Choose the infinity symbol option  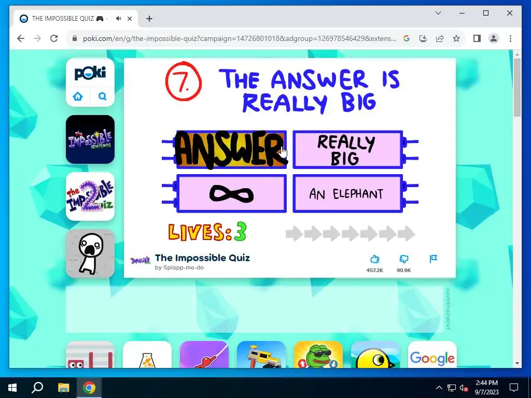pos(231,193)
